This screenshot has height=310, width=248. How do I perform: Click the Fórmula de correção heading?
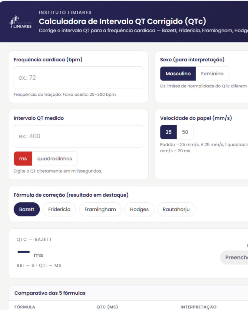tap(71, 195)
